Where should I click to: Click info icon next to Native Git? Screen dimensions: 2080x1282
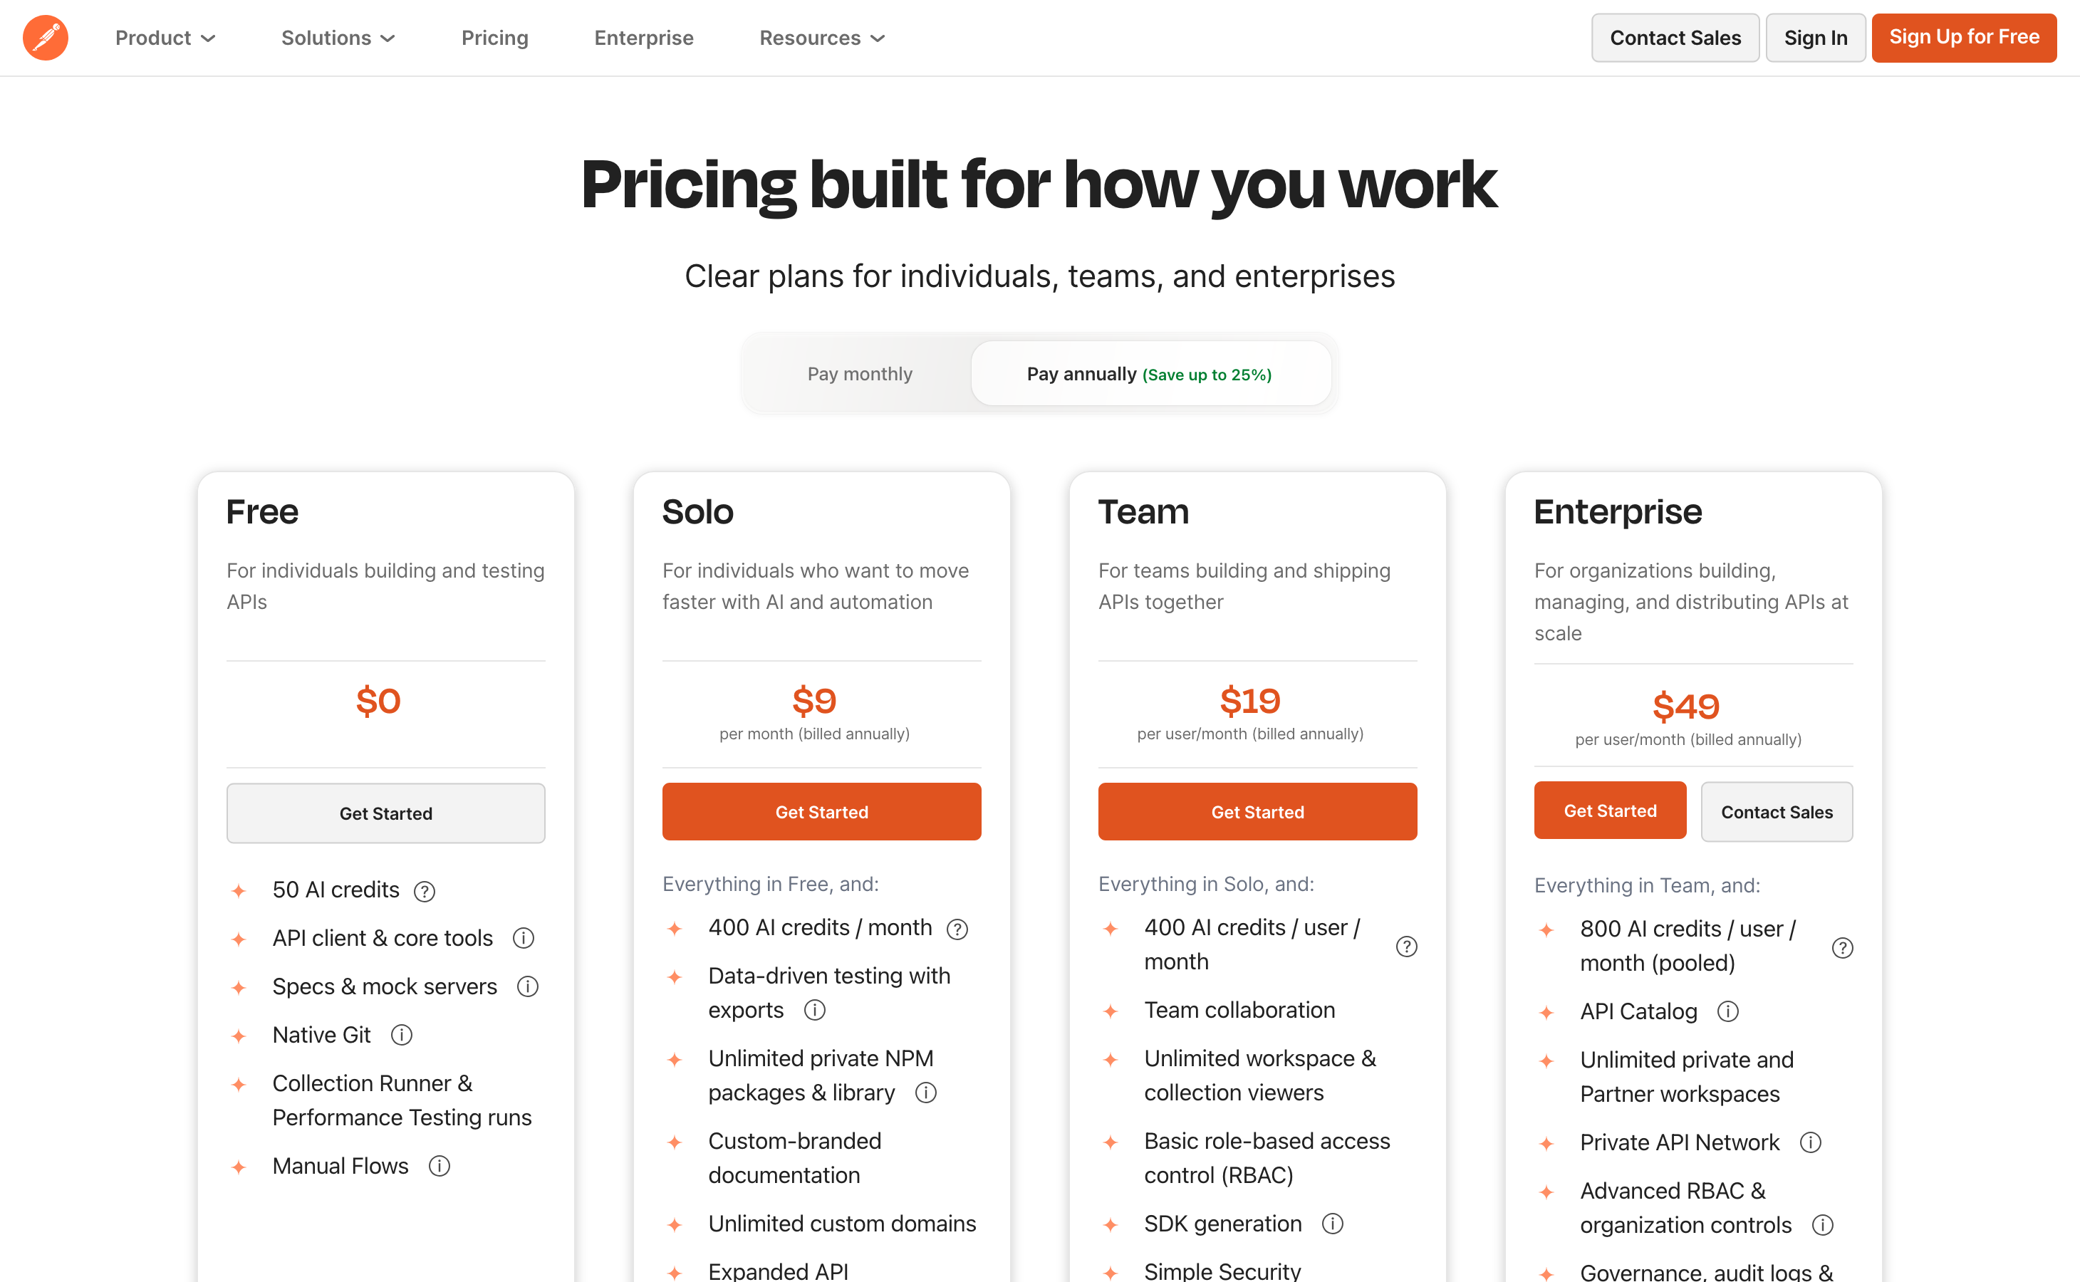(401, 1036)
